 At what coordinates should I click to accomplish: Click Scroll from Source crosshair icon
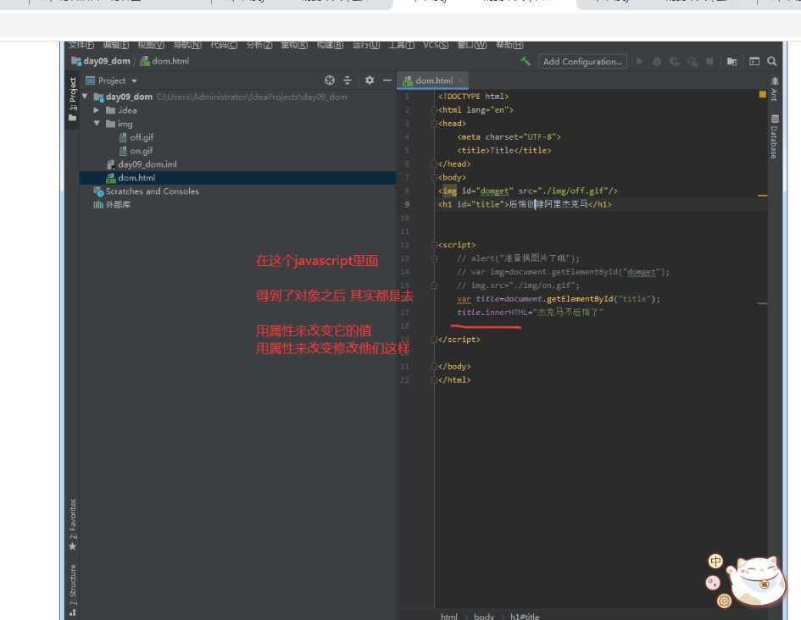click(x=330, y=80)
